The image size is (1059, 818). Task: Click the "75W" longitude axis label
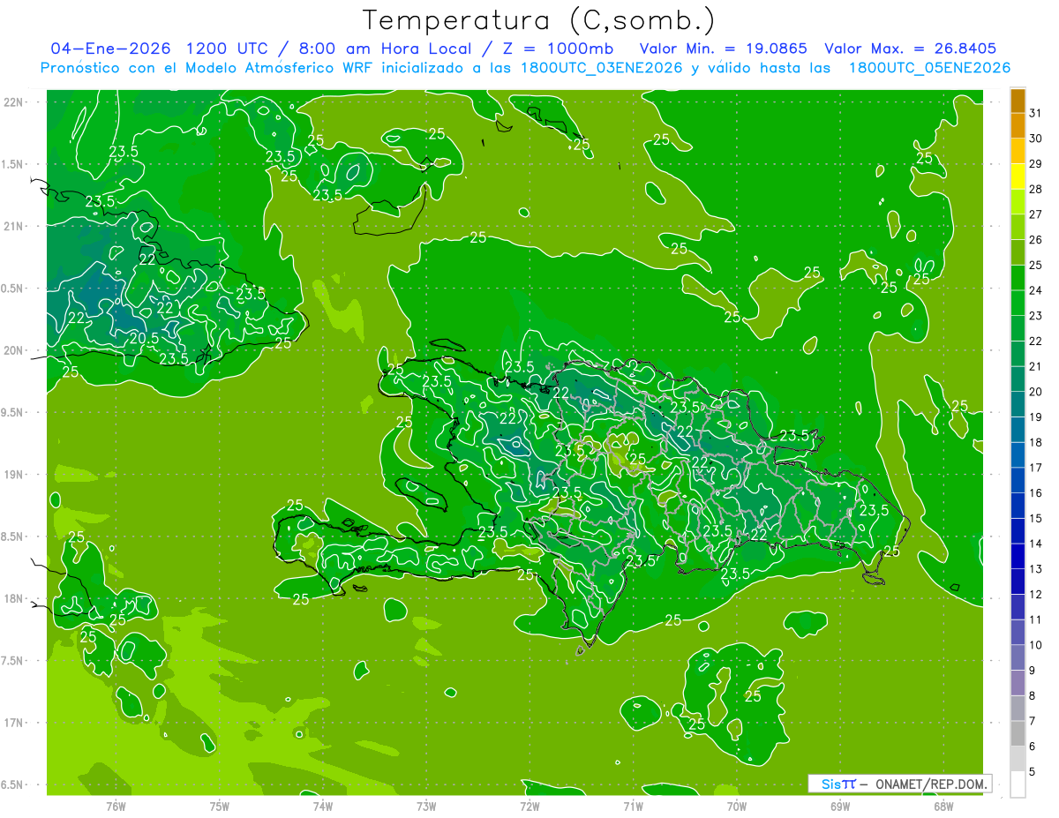(220, 807)
